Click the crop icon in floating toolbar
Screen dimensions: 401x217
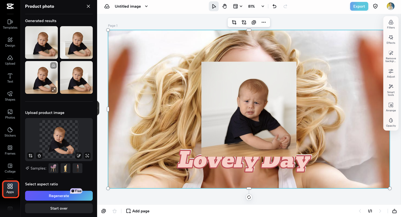[x=234, y=22]
